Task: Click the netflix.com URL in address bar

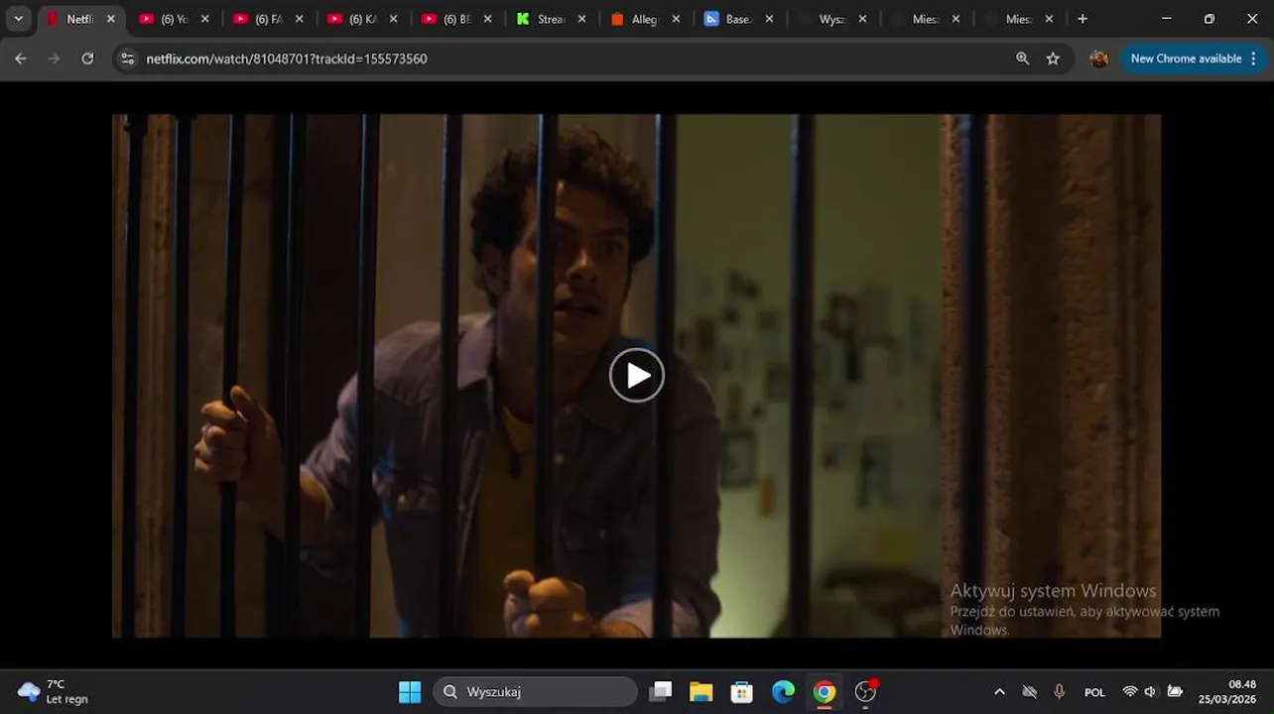Action: [x=287, y=59]
